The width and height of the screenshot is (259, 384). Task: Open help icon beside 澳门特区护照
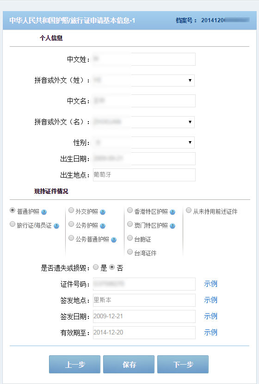click(x=173, y=226)
